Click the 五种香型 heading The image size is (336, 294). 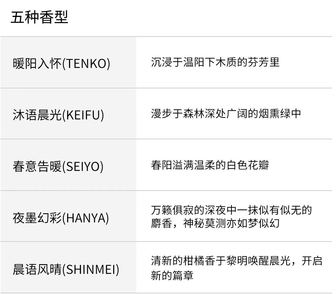point(39,17)
